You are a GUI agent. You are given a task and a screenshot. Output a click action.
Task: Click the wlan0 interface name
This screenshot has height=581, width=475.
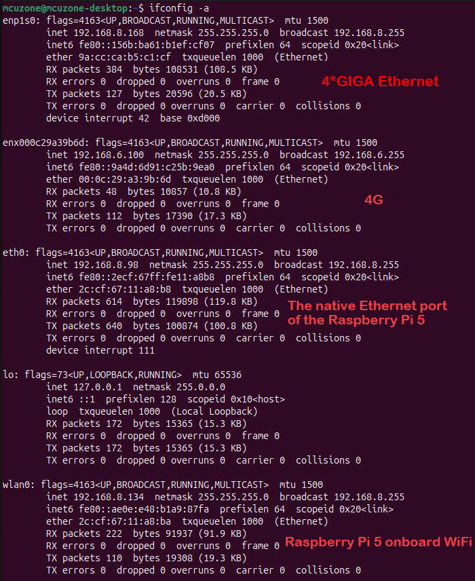click(18, 485)
